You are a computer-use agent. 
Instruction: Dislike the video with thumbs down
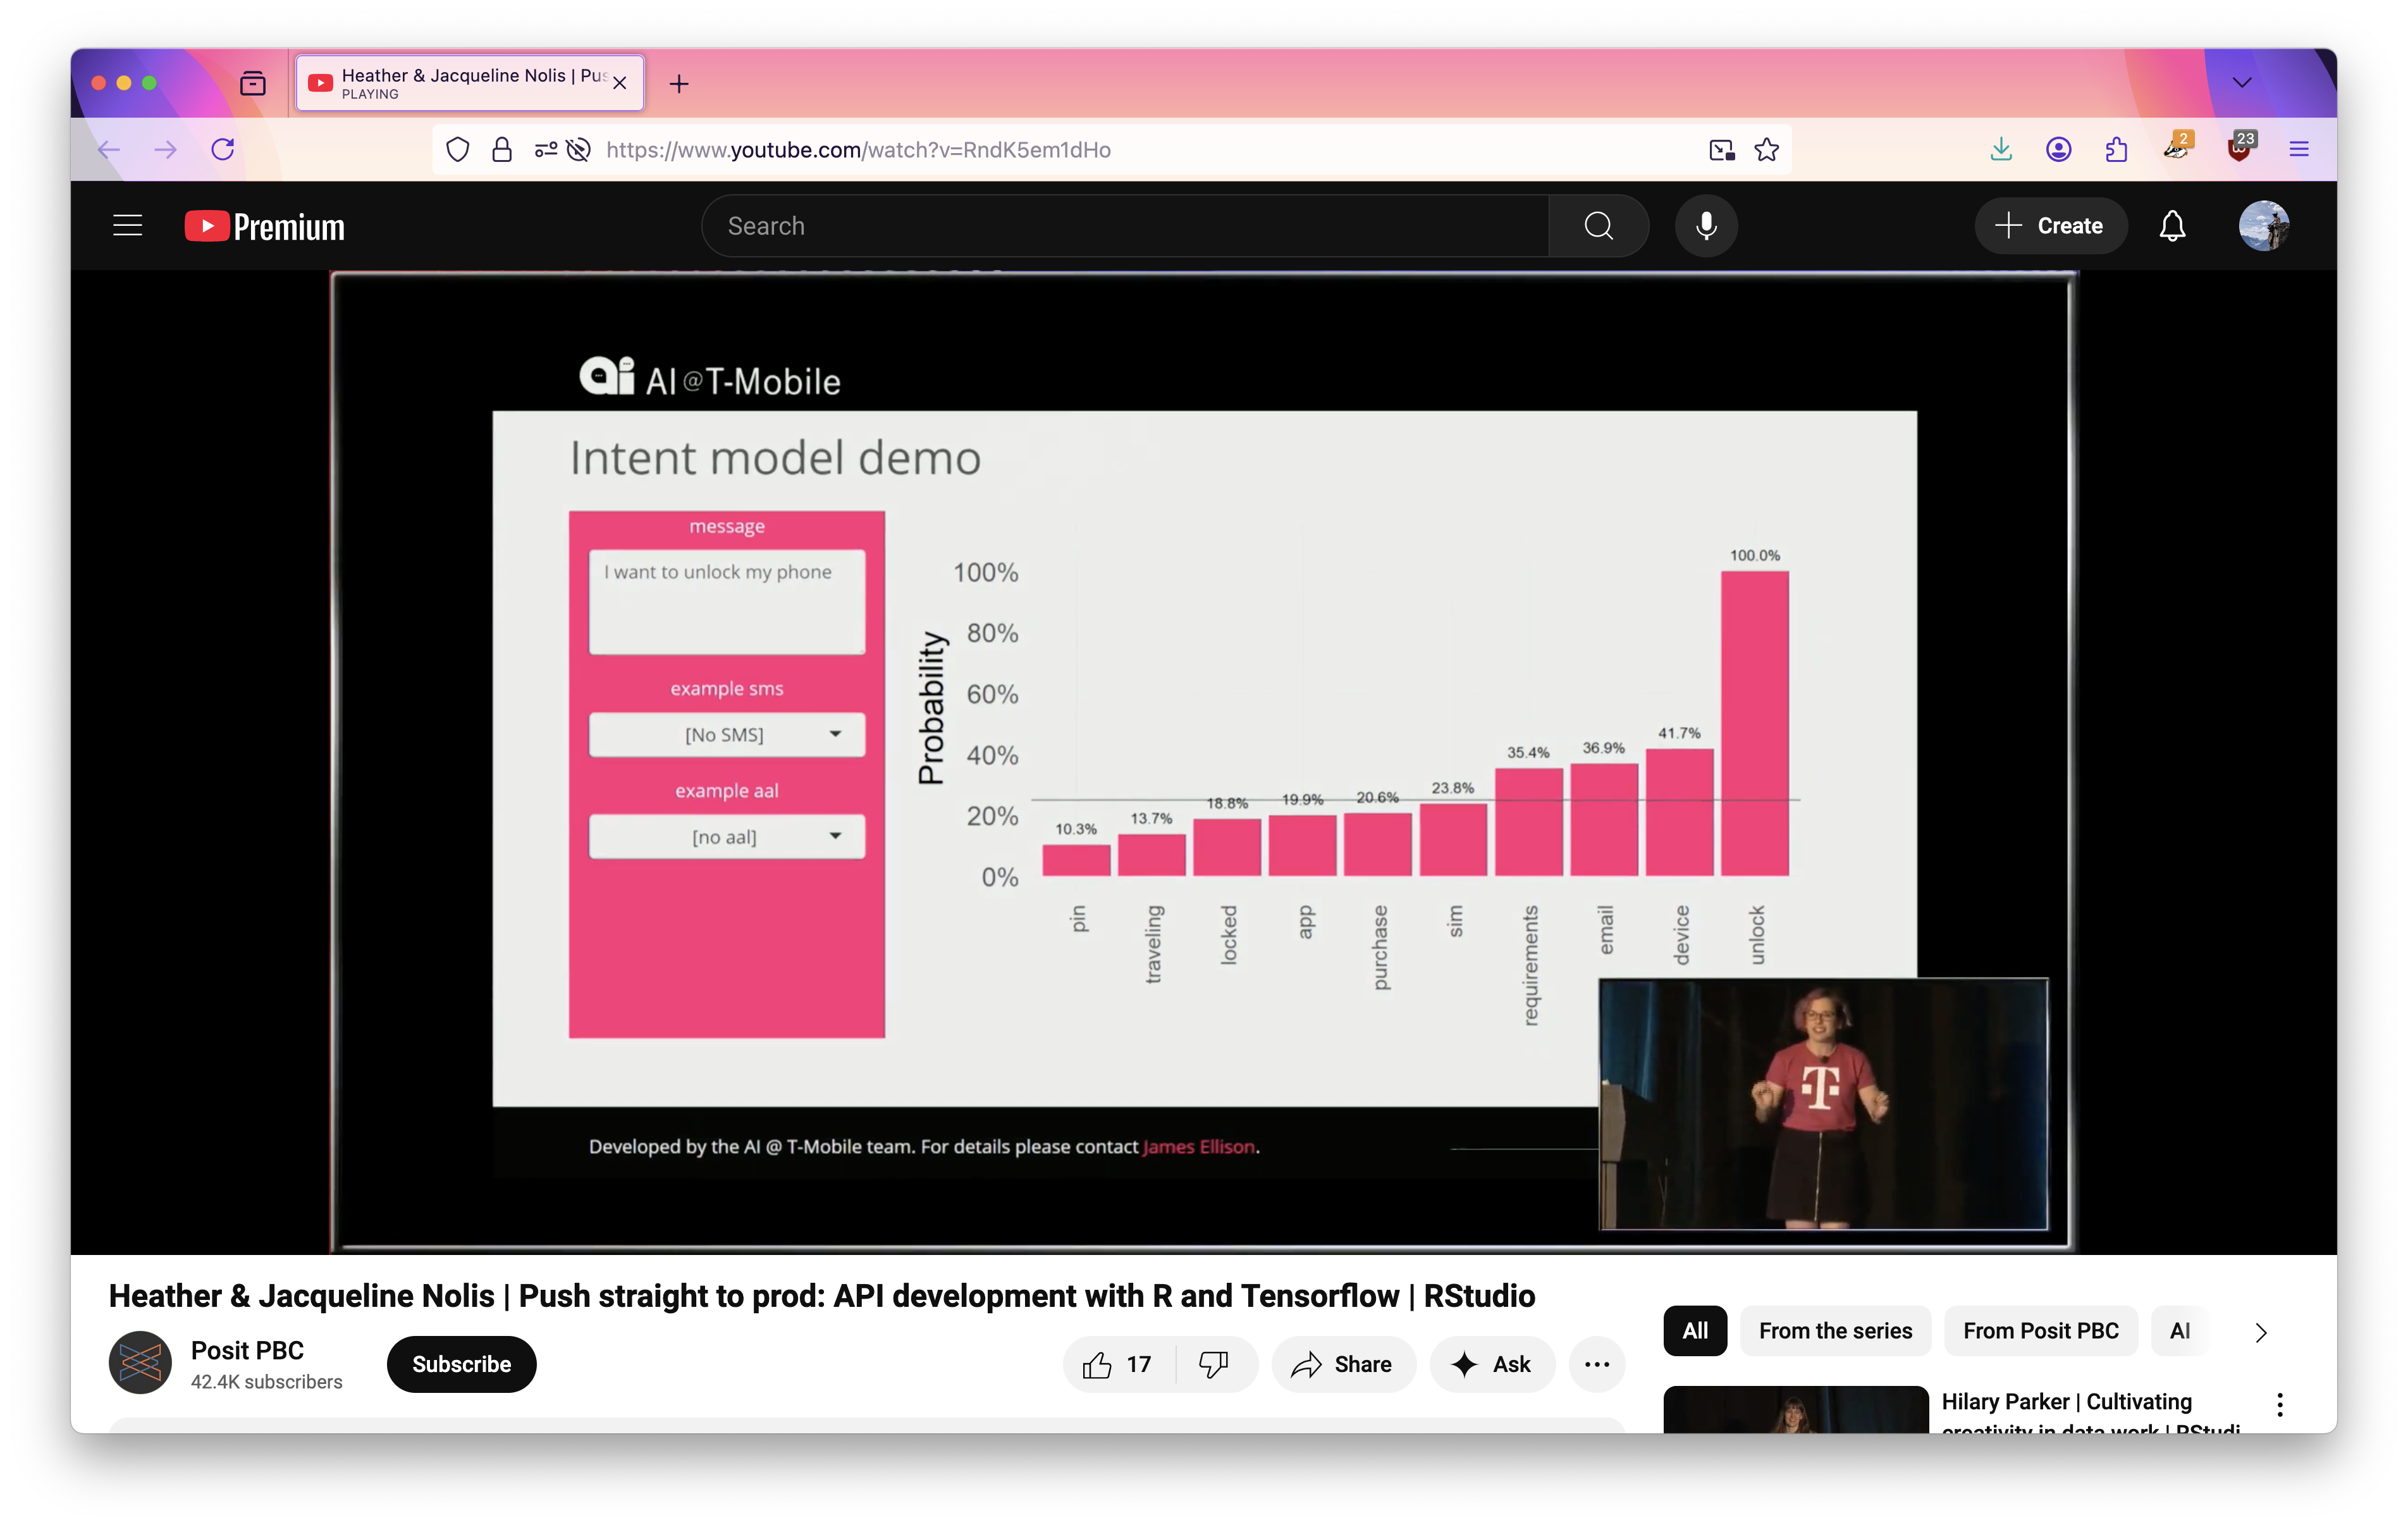[1214, 1364]
